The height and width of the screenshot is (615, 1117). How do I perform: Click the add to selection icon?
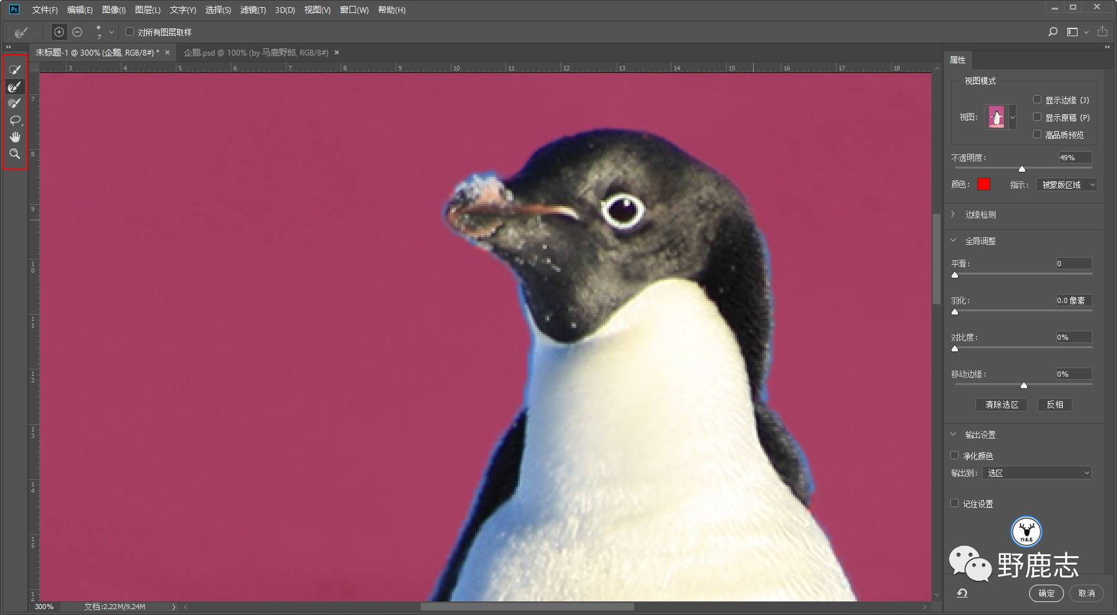(x=59, y=32)
